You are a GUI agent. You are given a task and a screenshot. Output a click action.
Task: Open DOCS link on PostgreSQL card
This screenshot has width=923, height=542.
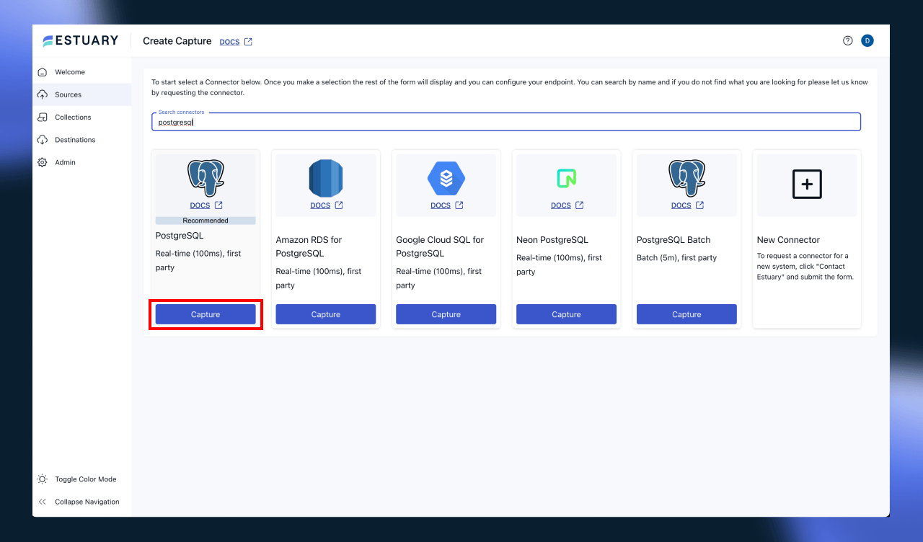(200, 205)
